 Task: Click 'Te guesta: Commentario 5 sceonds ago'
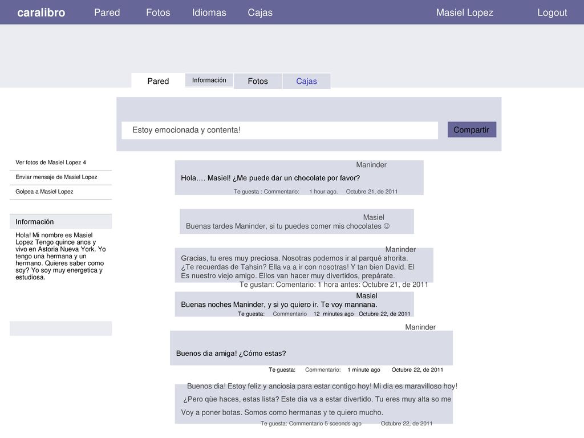click(x=311, y=424)
